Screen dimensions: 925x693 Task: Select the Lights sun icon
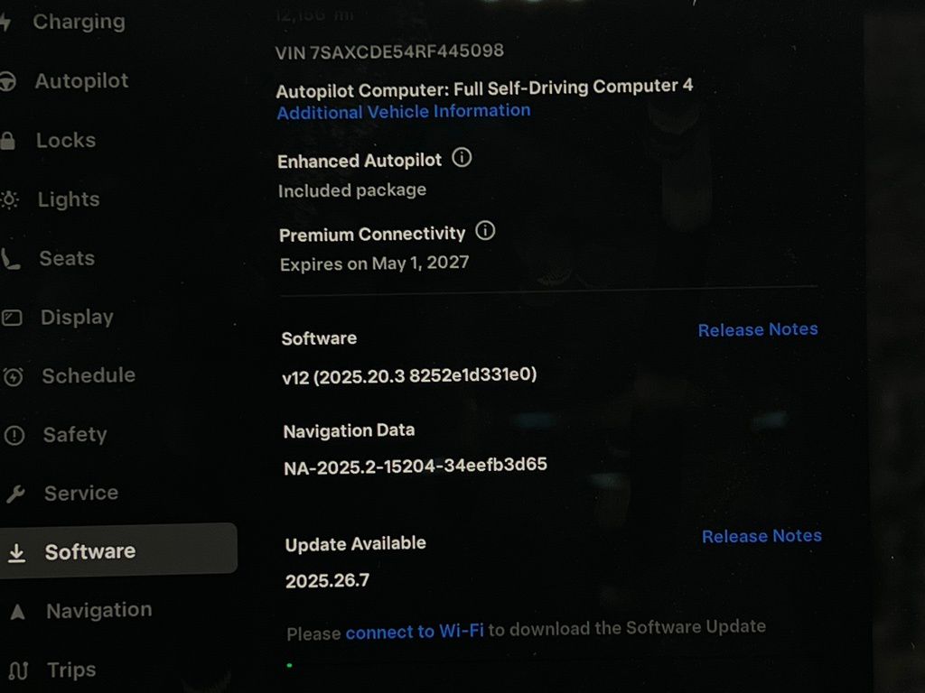tap(9, 200)
